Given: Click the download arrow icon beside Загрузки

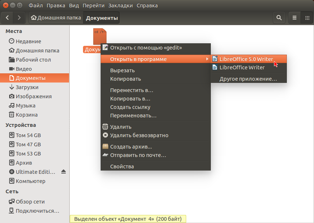Looking at the screenshot, I should [12, 87].
